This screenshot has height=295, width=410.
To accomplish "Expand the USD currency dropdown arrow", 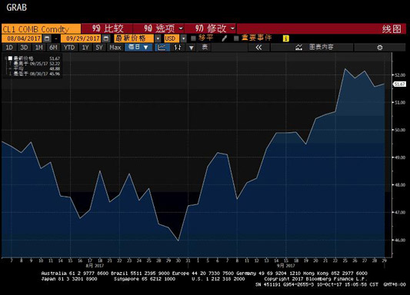I will click(x=184, y=38).
